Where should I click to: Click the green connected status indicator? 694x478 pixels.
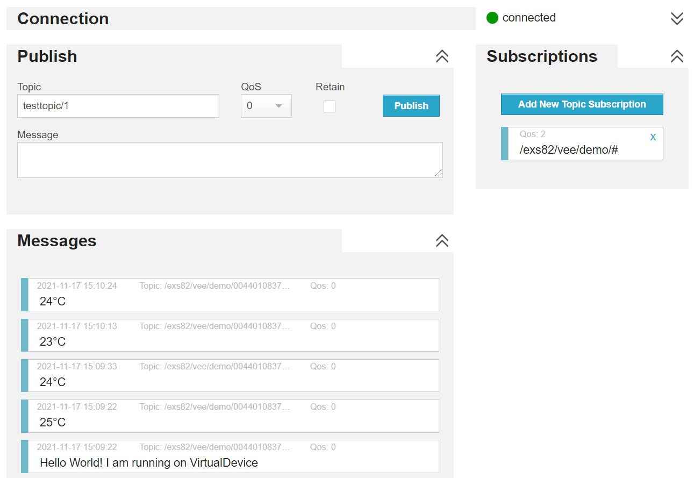[x=492, y=18]
